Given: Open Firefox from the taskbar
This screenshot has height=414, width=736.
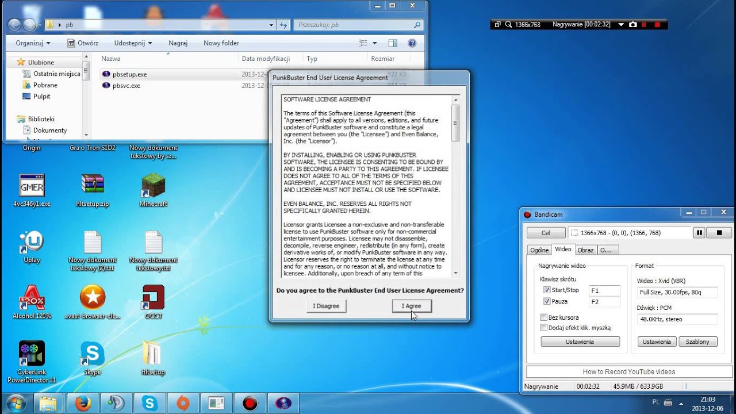Looking at the screenshot, I should point(83,403).
